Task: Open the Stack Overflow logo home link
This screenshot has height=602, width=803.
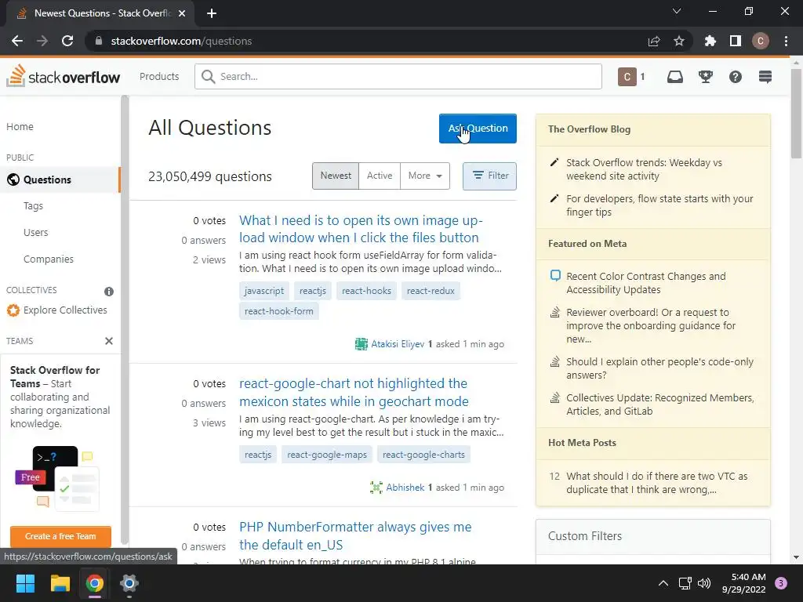Action: tap(63, 77)
